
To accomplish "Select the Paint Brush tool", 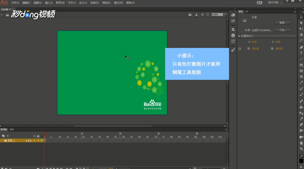I will pos(301,89).
